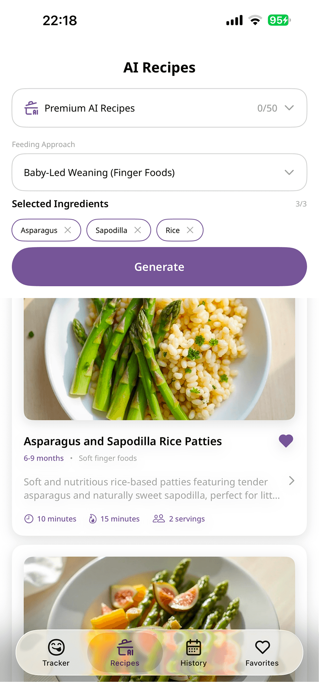Image resolution: width=319 pixels, height=682 pixels.
Task: Switch to the Tracker tab
Action: 56,653
